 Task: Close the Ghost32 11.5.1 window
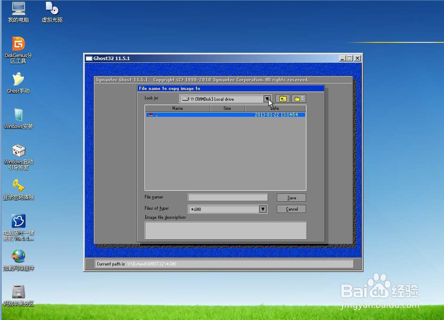357,58
